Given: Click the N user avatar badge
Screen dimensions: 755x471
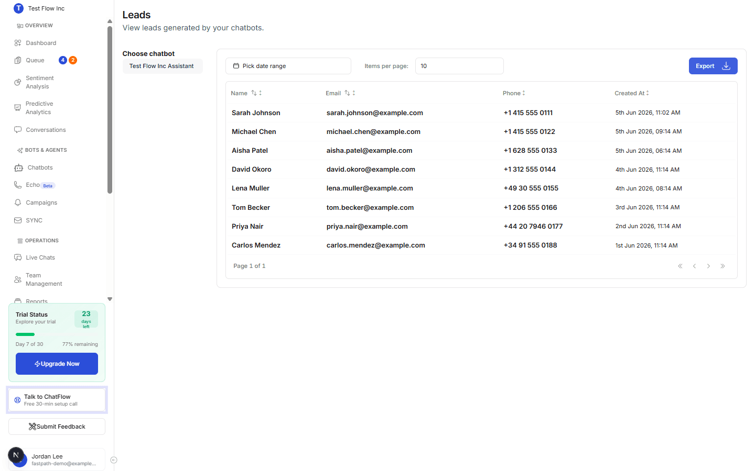Looking at the screenshot, I should click(16, 455).
